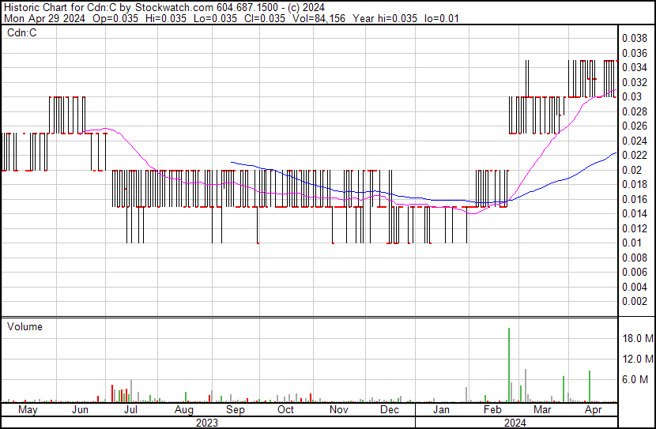Click the tallest green volume bar in February
Screen dimensions: 656x429
tap(509, 364)
